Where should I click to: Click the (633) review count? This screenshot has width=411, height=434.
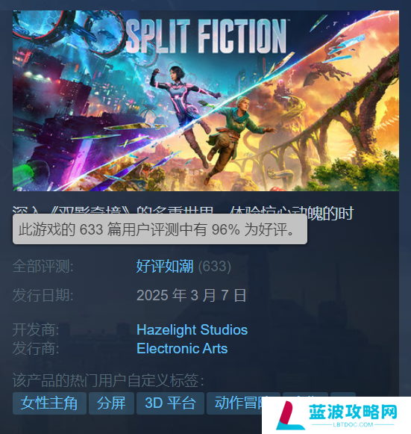[x=215, y=266]
